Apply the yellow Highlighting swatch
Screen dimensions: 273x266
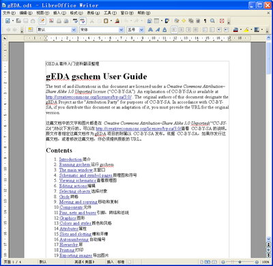click(246, 29)
